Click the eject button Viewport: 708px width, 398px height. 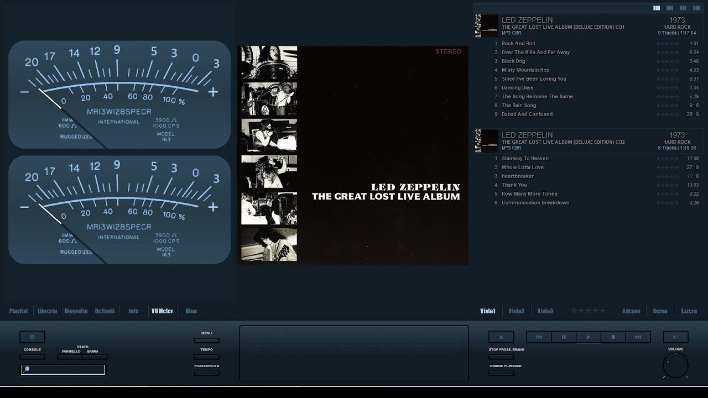(501, 337)
